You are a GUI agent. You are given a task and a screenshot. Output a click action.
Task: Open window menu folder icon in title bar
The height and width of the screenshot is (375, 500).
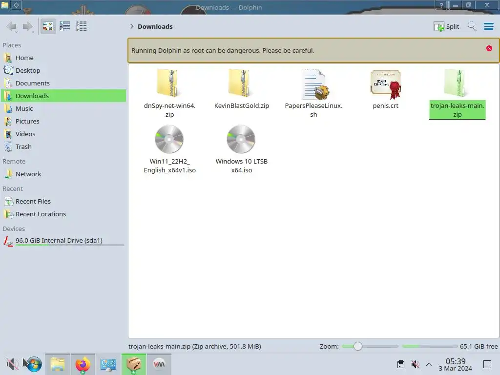pos(4,5)
